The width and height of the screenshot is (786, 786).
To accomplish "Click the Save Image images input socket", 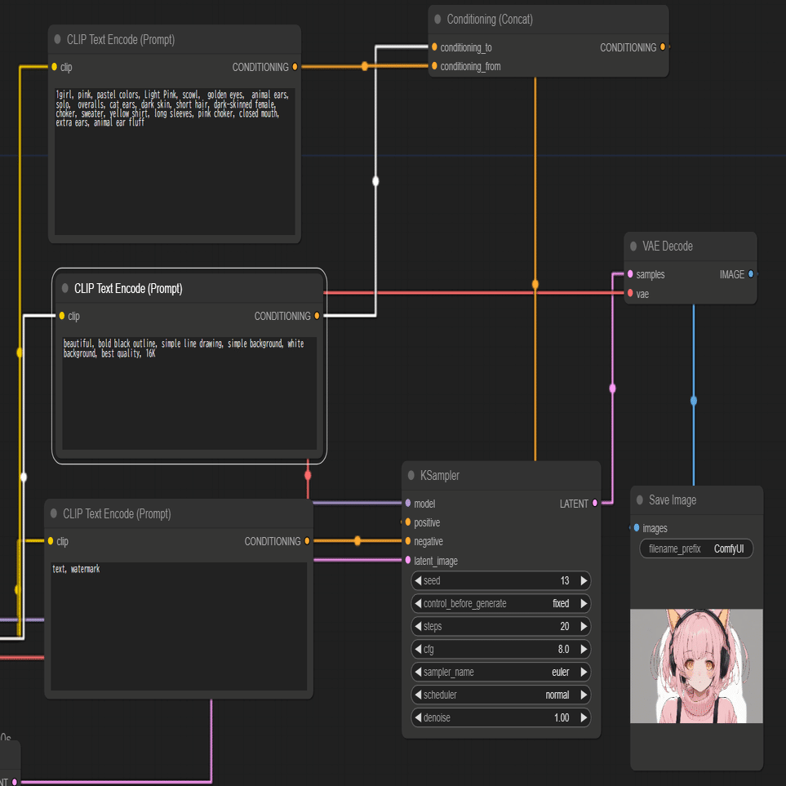I will pyautogui.click(x=637, y=528).
